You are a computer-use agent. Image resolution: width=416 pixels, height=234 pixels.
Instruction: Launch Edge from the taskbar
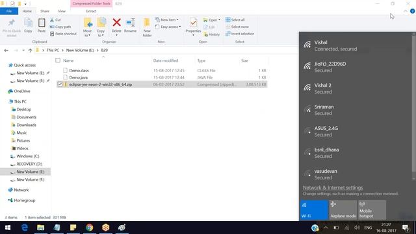25,227
